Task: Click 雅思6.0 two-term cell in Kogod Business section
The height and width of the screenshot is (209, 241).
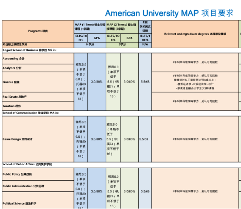Action: (x=113, y=82)
